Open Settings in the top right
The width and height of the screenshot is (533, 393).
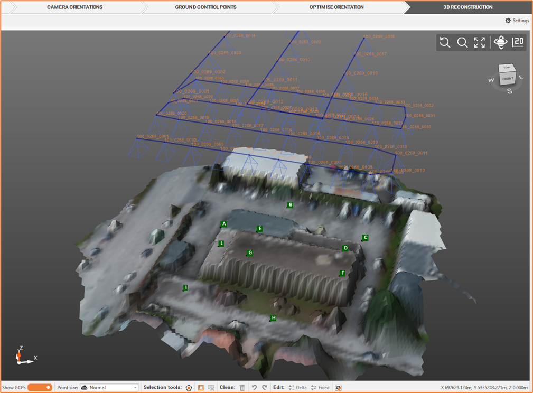pyautogui.click(x=517, y=21)
